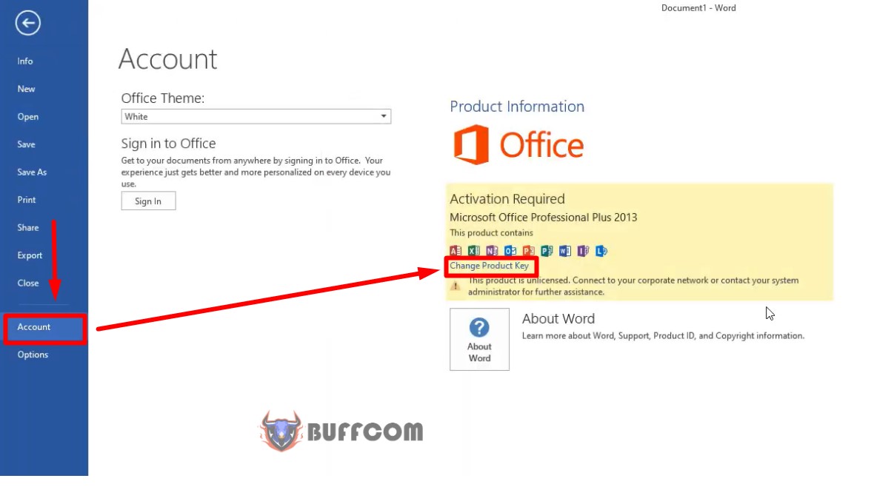Click the "Office Theme:" label

[x=163, y=98]
